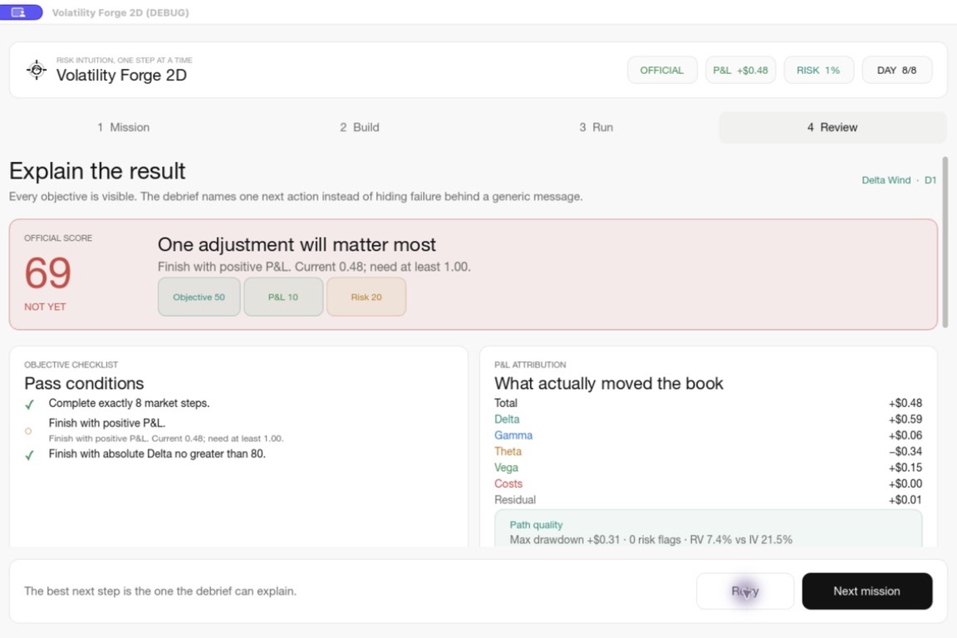This screenshot has height=638, width=957.
Task: Click the RISK 1% indicator pill
Action: (x=818, y=71)
